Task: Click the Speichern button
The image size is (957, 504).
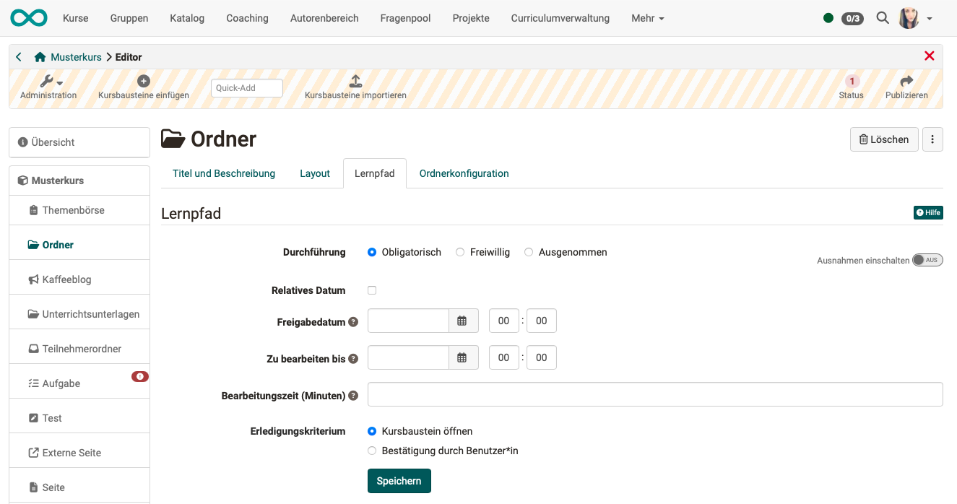Action: pyautogui.click(x=399, y=480)
